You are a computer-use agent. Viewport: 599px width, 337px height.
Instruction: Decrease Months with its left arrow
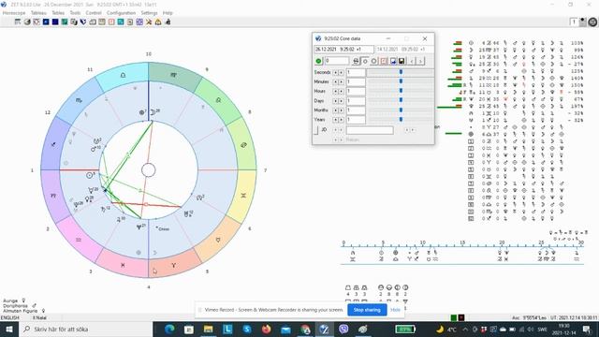(x=335, y=110)
